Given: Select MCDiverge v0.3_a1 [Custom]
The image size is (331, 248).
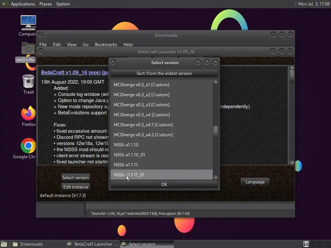Looking at the screenshot, I should pyautogui.click(x=162, y=85).
